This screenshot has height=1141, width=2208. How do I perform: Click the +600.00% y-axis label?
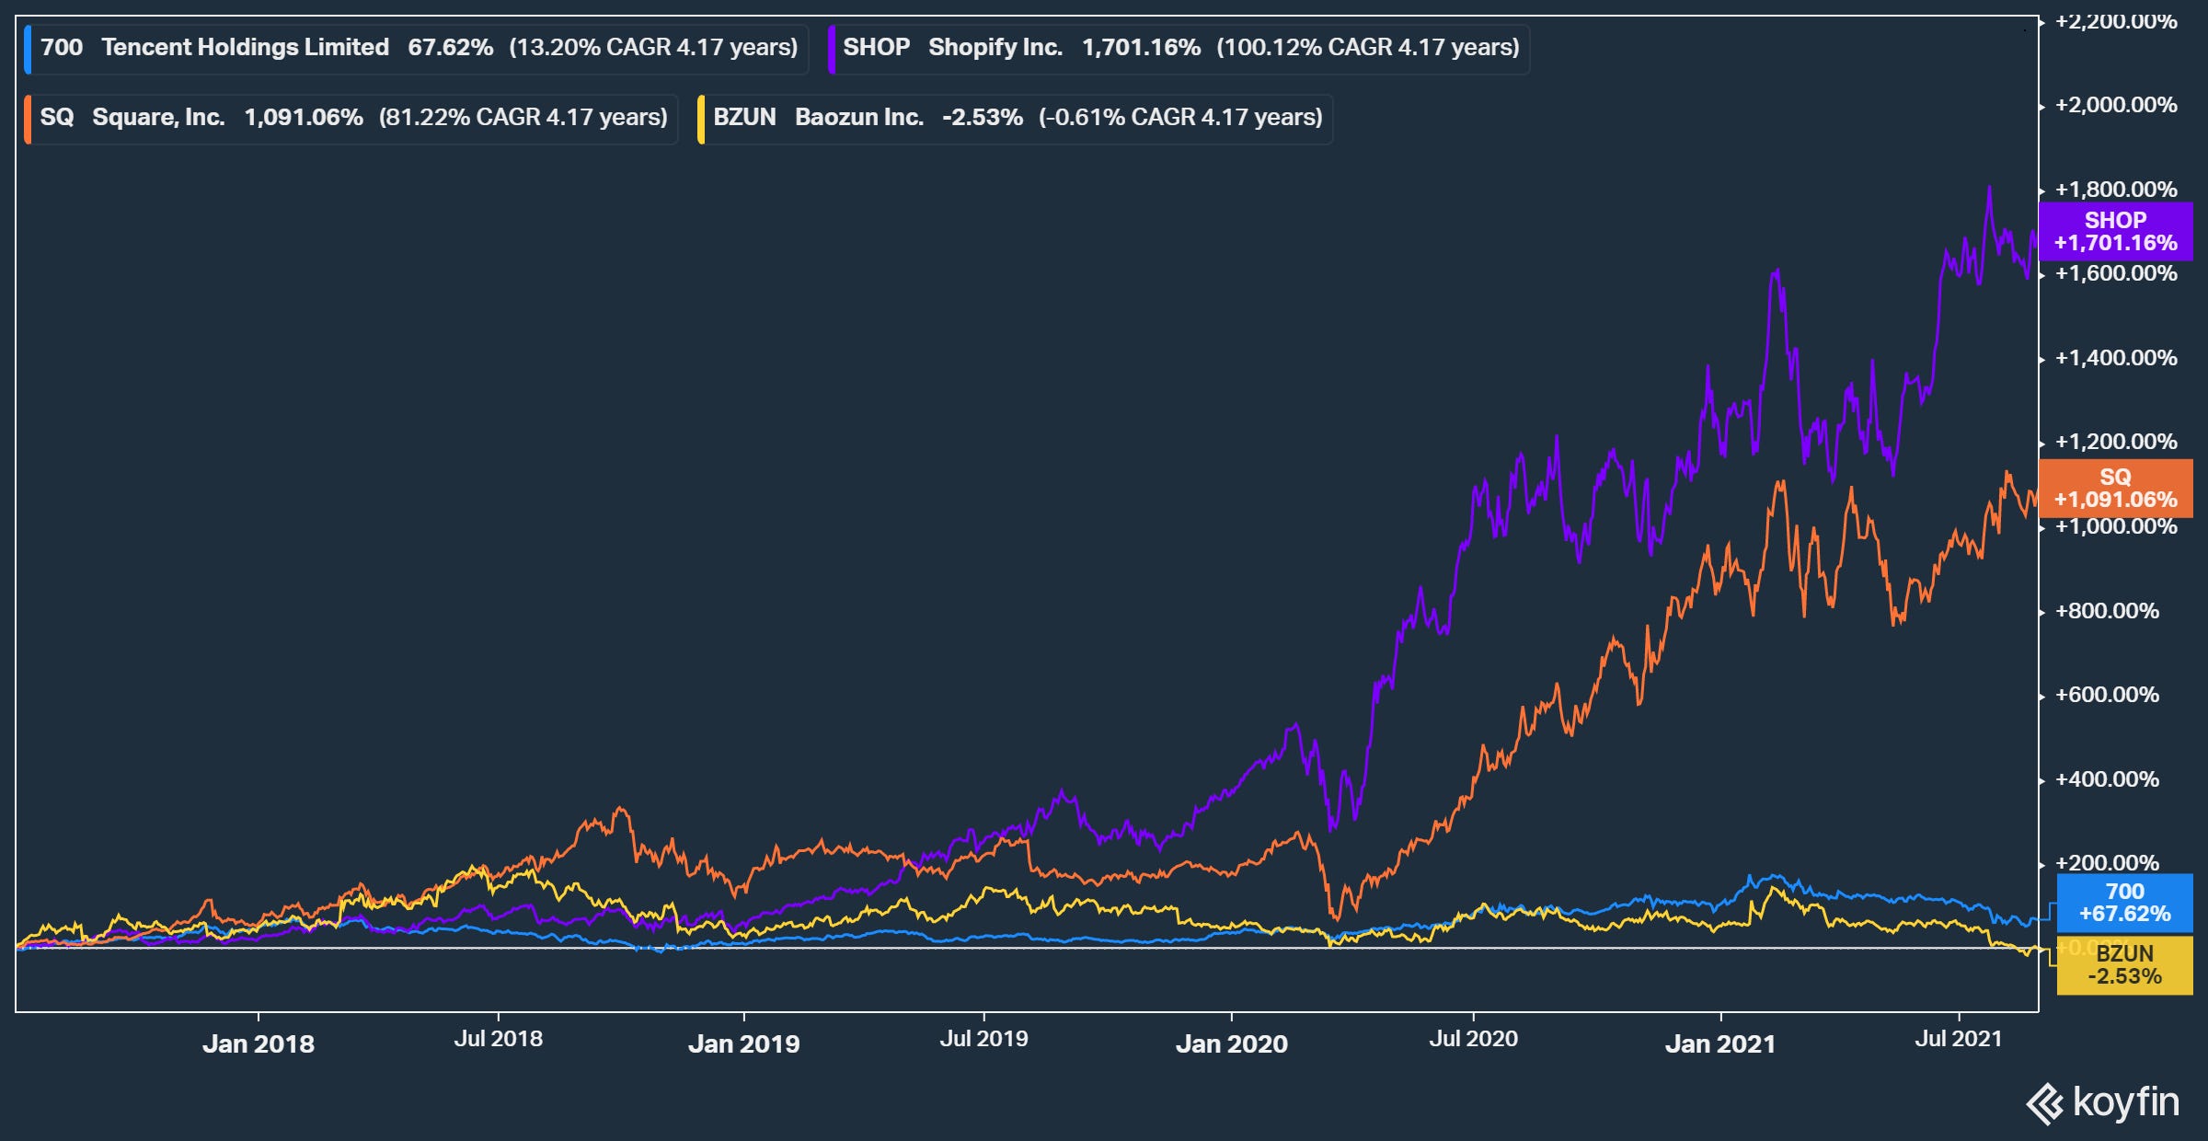point(2107,695)
